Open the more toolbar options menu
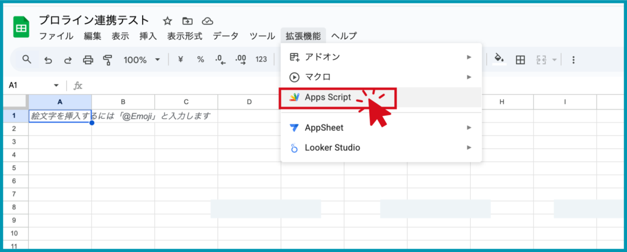This screenshot has height=252, width=627. click(573, 60)
